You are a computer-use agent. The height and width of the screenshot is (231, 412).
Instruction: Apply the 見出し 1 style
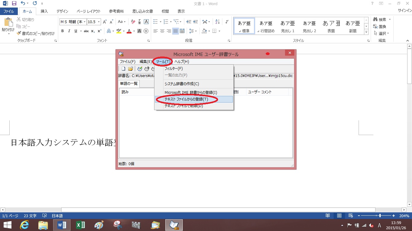[x=288, y=26]
